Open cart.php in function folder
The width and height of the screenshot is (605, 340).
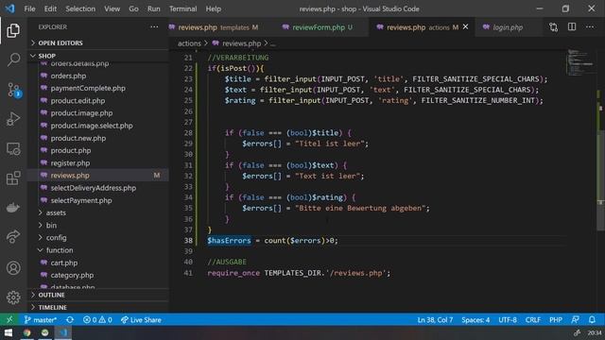(64, 263)
